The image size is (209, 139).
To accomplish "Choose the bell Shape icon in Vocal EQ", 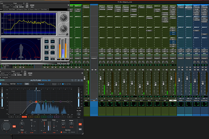I will tap(22, 132).
